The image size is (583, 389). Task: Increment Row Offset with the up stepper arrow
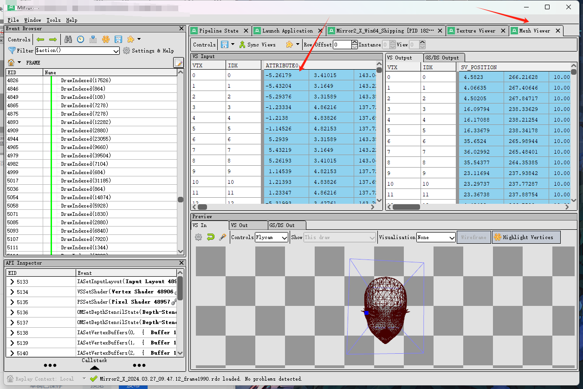click(x=355, y=42)
